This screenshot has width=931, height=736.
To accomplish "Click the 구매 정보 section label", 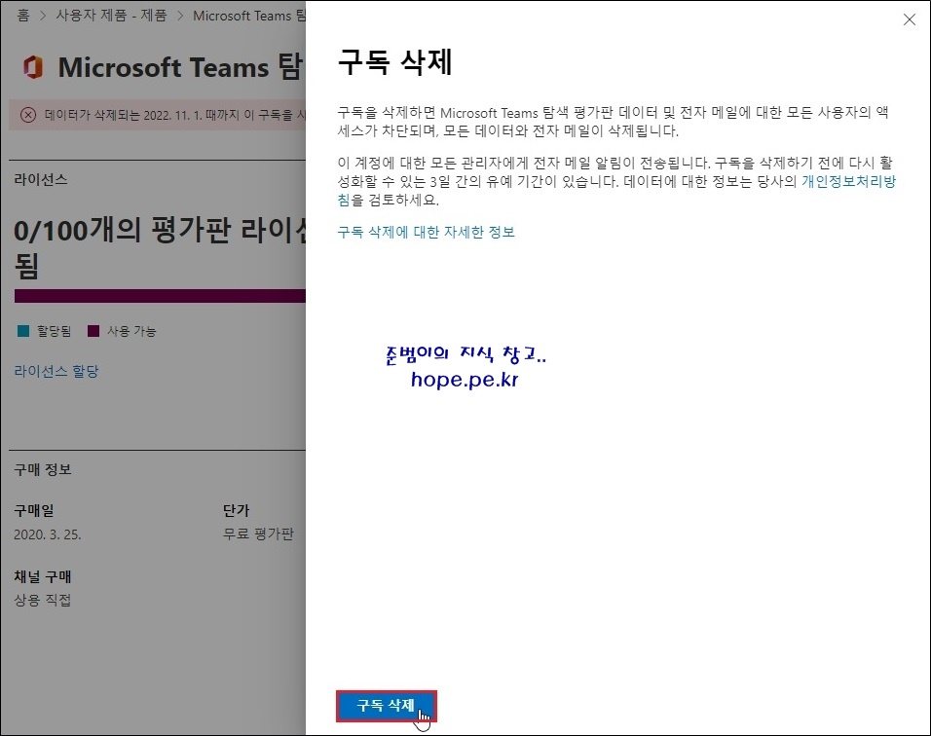I will [43, 469].
